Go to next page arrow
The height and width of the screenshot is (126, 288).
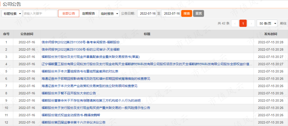point(251,23)
